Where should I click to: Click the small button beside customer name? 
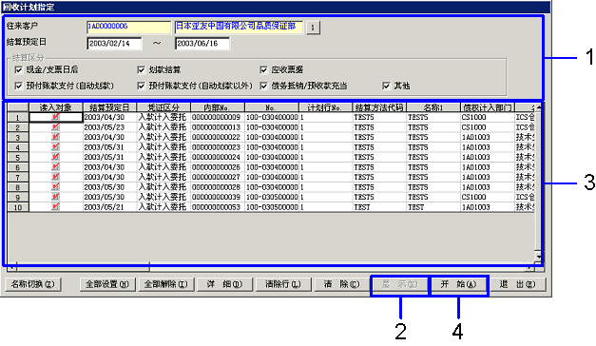313,28
